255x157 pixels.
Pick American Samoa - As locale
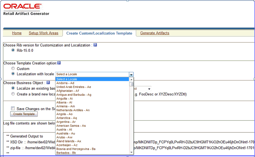tap(92, 126)
